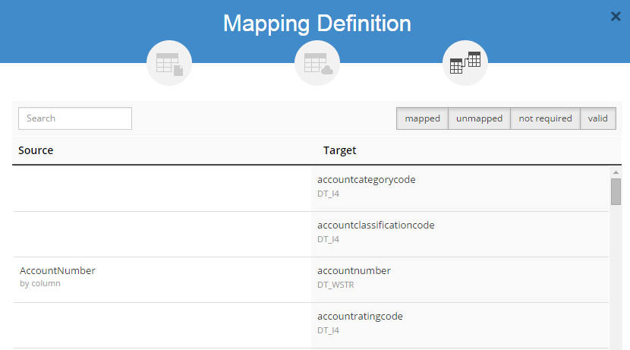Click the Source column header
This screenshot has width=630, height=350.
click(x=36, y=150)
